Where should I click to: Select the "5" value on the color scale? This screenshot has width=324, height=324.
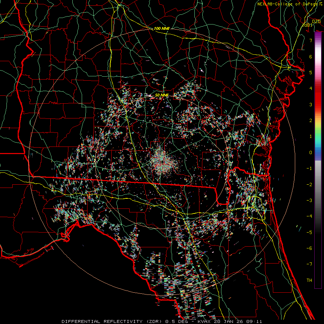coord(311,72)
